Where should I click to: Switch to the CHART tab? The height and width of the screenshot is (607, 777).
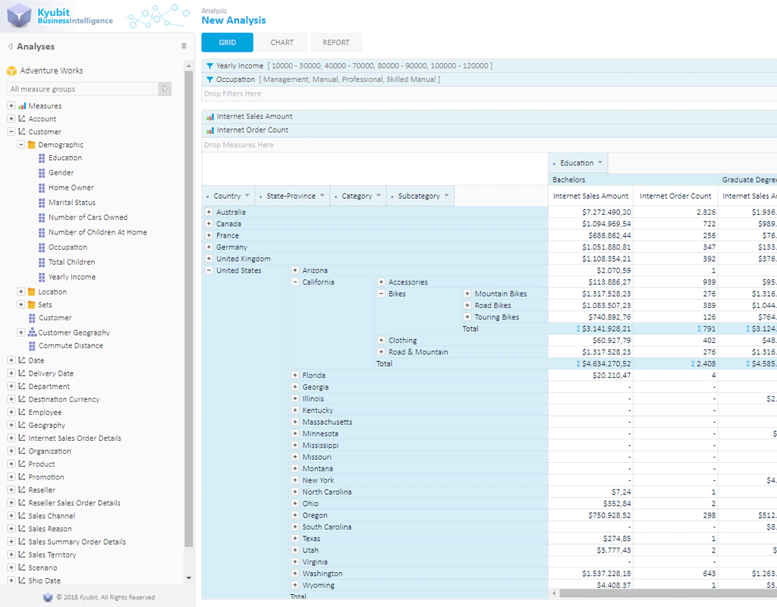(x=282, y=42)
